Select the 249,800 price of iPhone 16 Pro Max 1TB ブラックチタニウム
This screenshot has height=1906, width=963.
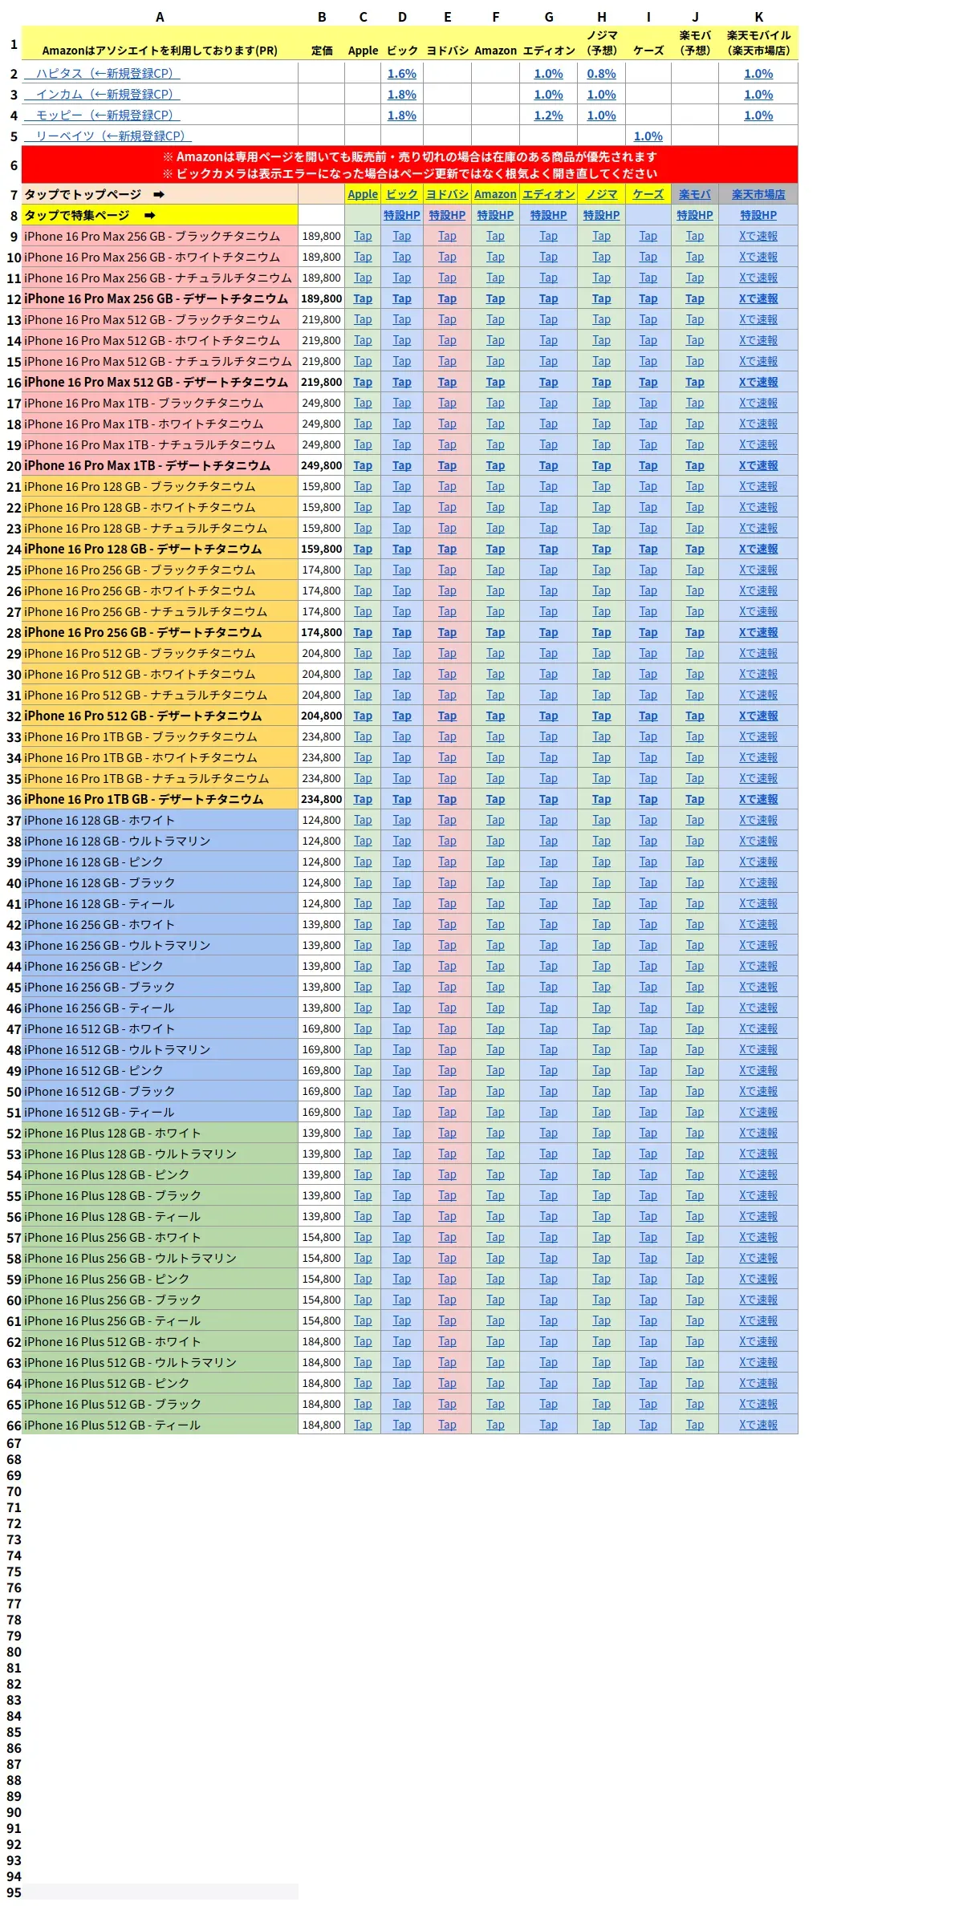pos(322,403)
